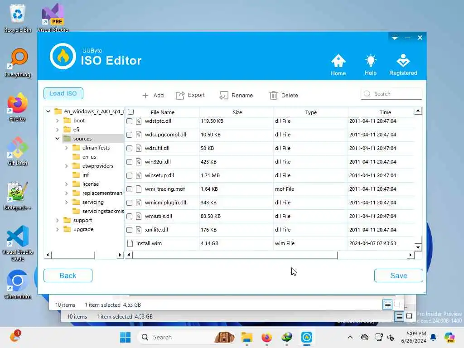This screenshot has height=348, width=464.
Task: Check the wmicmiplugin.dll checkbox
Action: [x=129, y=203]
